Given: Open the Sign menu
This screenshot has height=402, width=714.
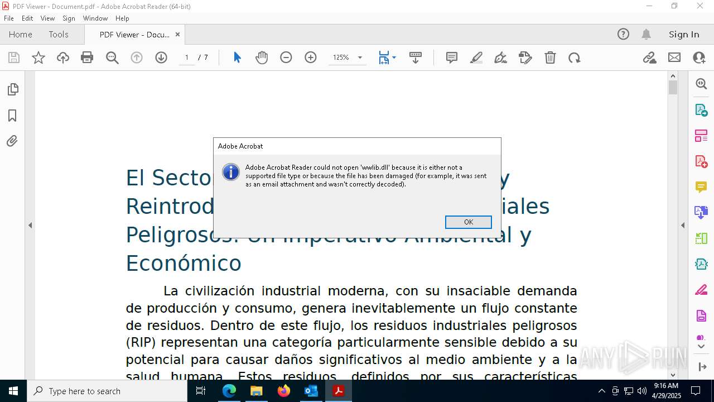Looking at the screenshot, I should [69, 18].
